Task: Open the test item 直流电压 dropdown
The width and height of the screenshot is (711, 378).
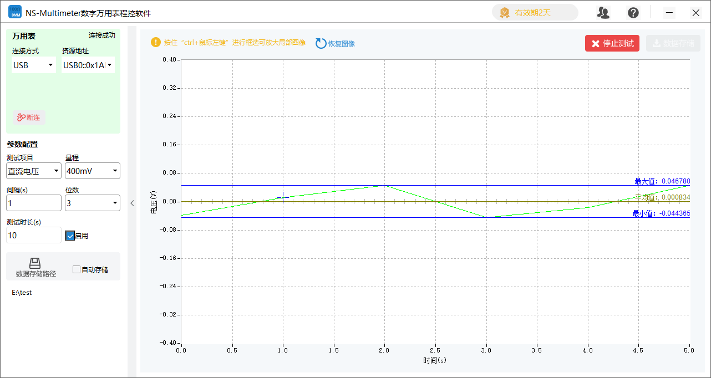Action: [x=34, y=171]
